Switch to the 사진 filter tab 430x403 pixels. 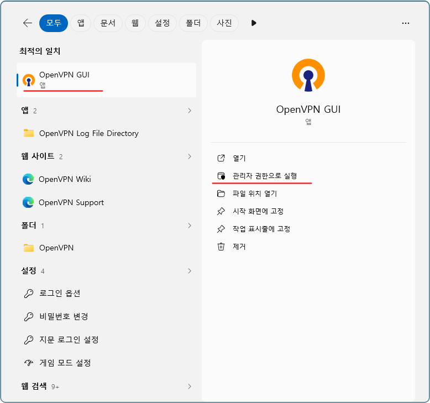[x=224, y=23]
